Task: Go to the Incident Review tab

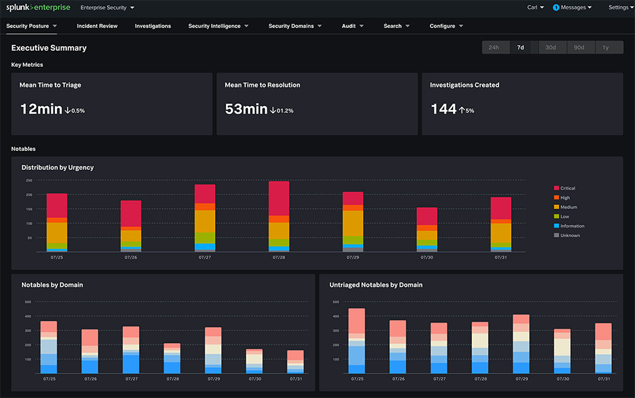Action: 97,26
